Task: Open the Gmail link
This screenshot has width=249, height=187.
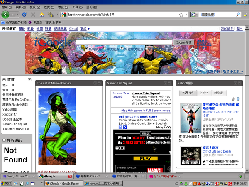Action: [x=73, y=29]
